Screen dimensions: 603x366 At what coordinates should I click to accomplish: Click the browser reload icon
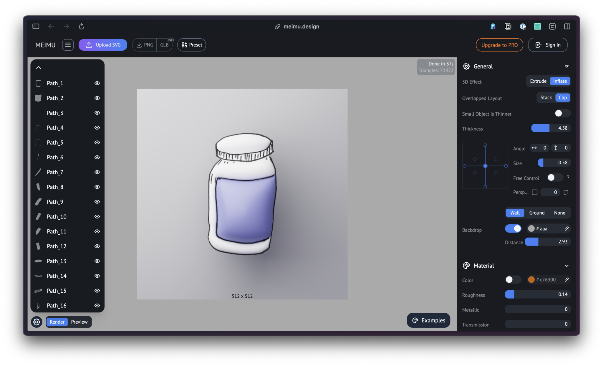pos(82,27)
